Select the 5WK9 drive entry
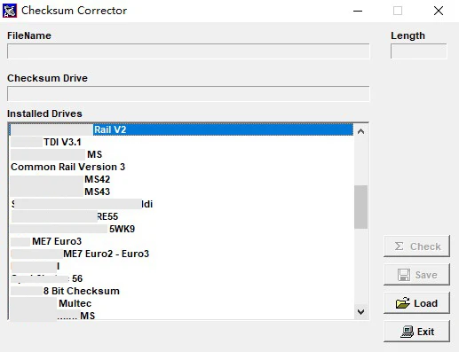 point(181,229)
